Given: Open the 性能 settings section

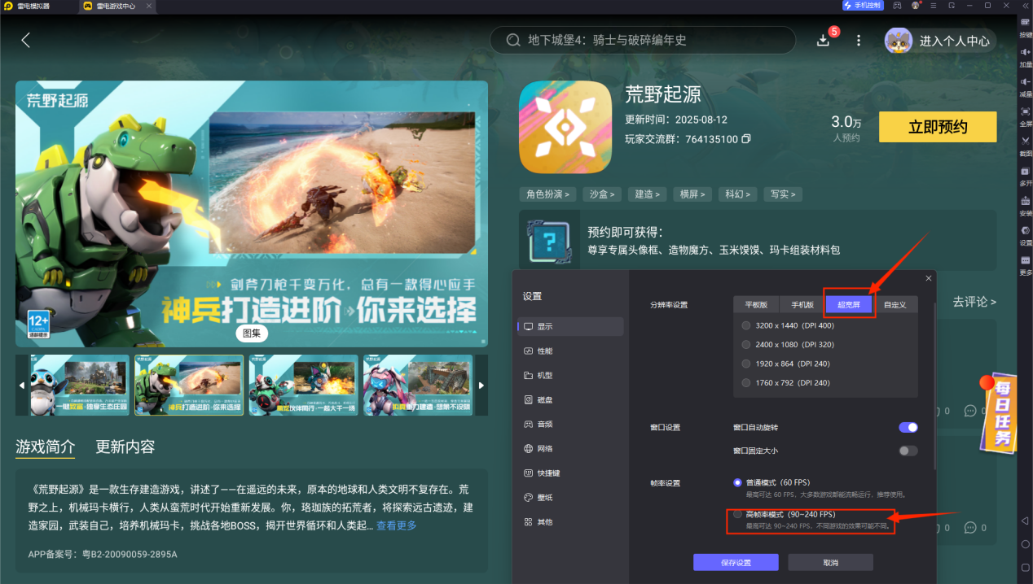Looking at the screenshot, I should (x=543, y=351).
